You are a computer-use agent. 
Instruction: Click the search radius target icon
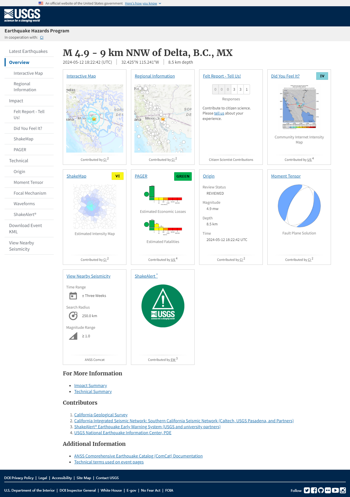coord(73,316)
